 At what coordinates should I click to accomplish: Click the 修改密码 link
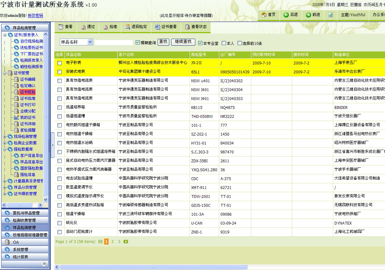tap(35, 16)
